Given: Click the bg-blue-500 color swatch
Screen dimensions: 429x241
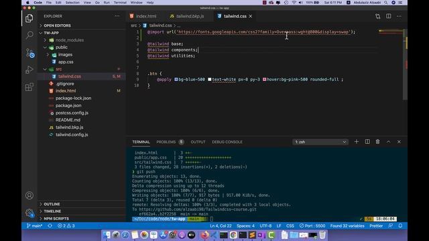Looking at the screenshot, I should (176, 79).
